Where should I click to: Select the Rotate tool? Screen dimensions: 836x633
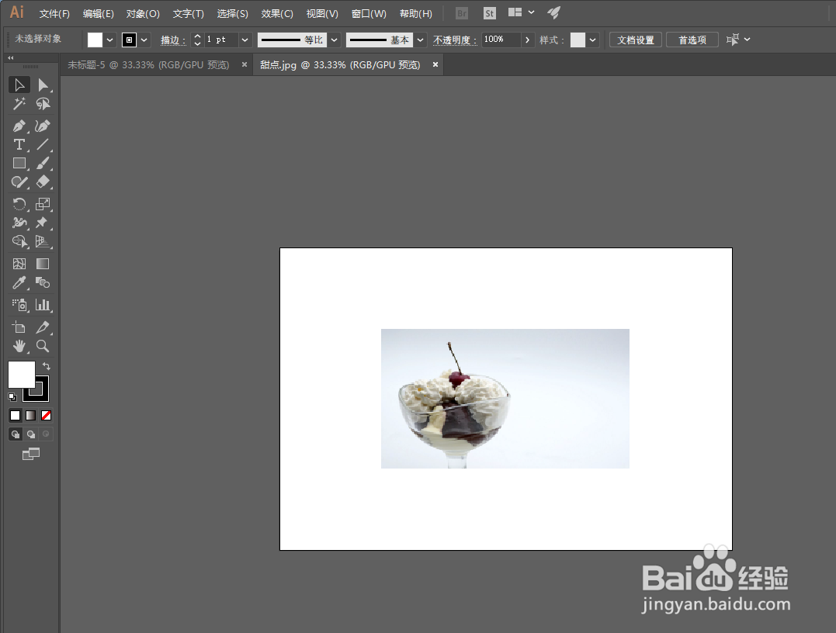pyautogui.click(x=19, y=204)
